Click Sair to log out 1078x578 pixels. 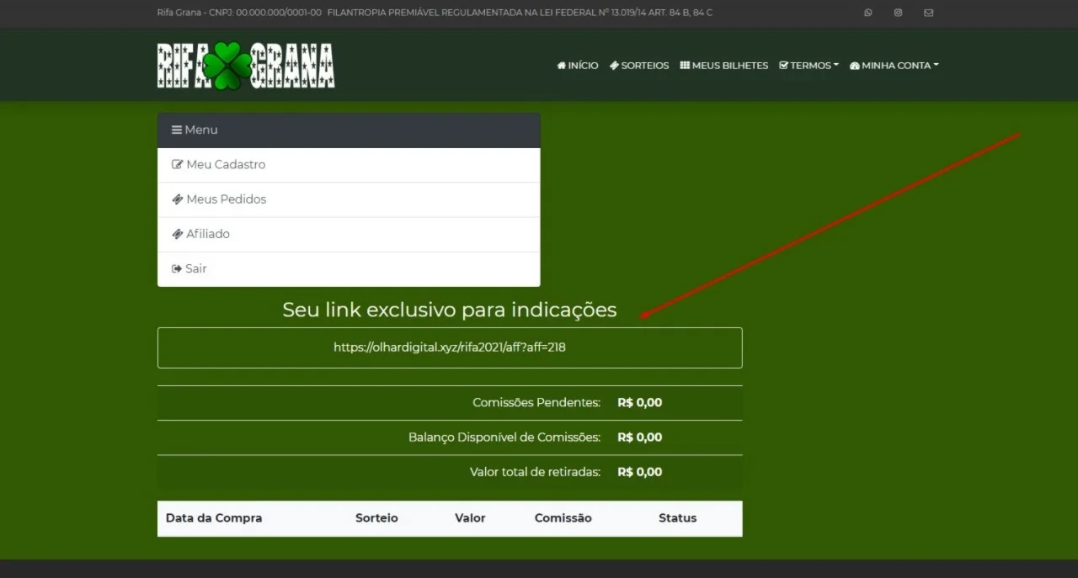point(195,268)
